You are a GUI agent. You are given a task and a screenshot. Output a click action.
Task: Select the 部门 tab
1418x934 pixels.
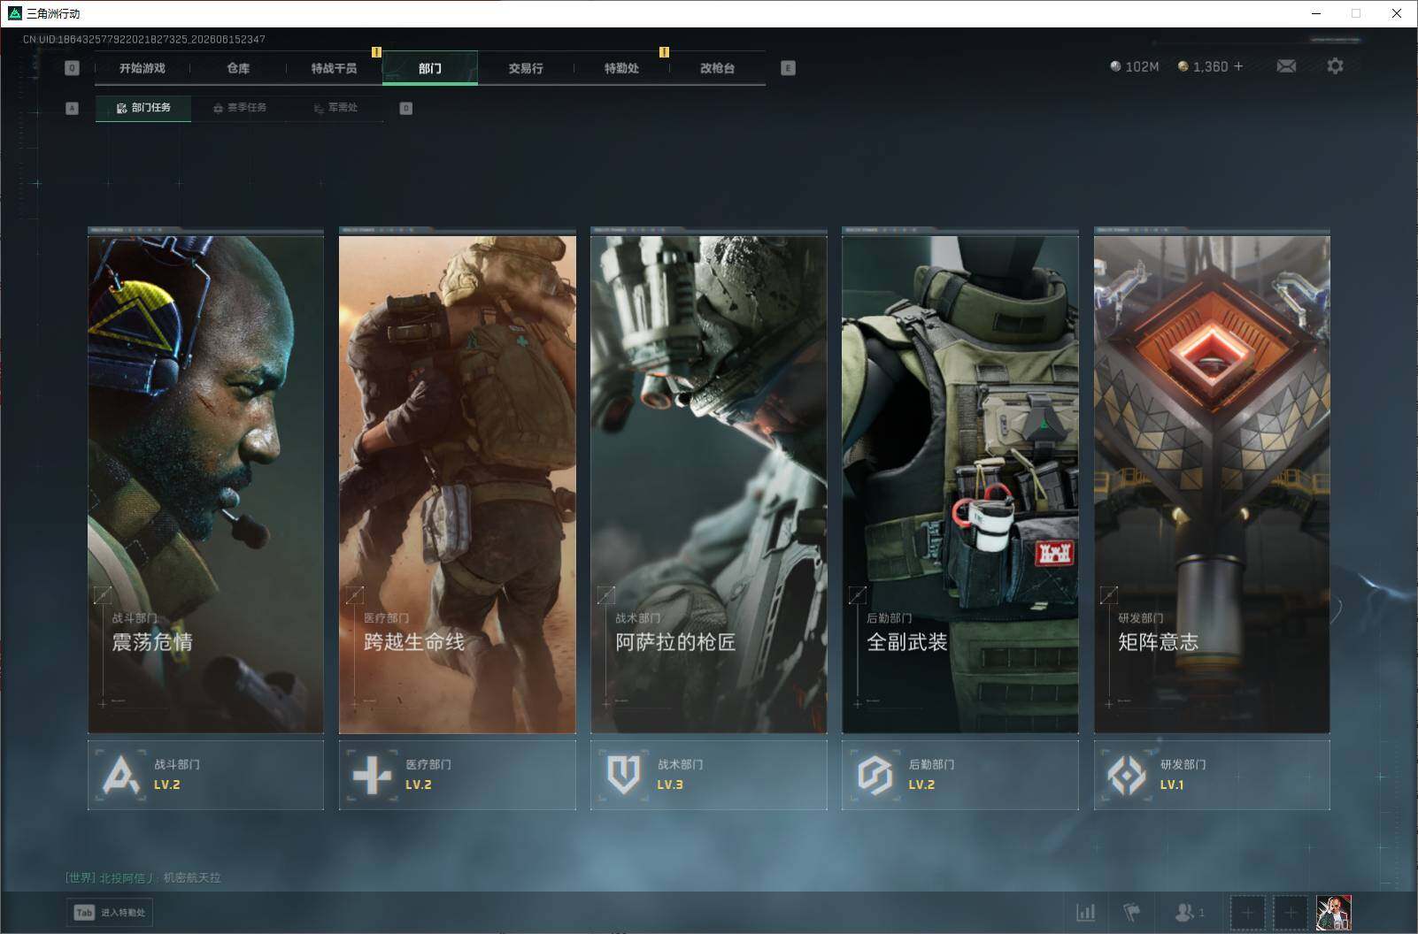[430, 68]
